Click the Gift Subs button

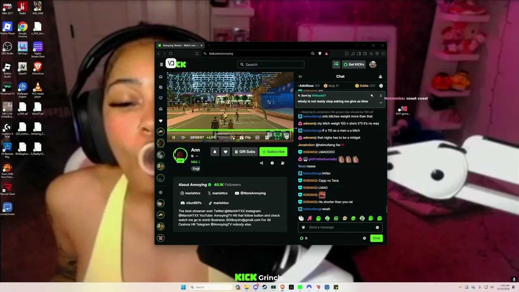[x=245, y=152]
